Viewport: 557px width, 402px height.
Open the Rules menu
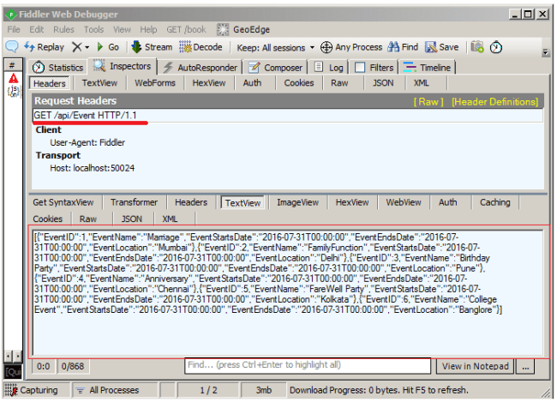click(x=63, y=29)
